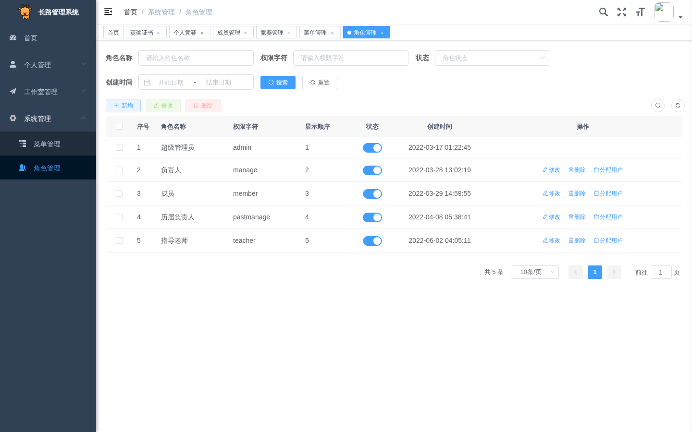Go to next page arrow

614,272
